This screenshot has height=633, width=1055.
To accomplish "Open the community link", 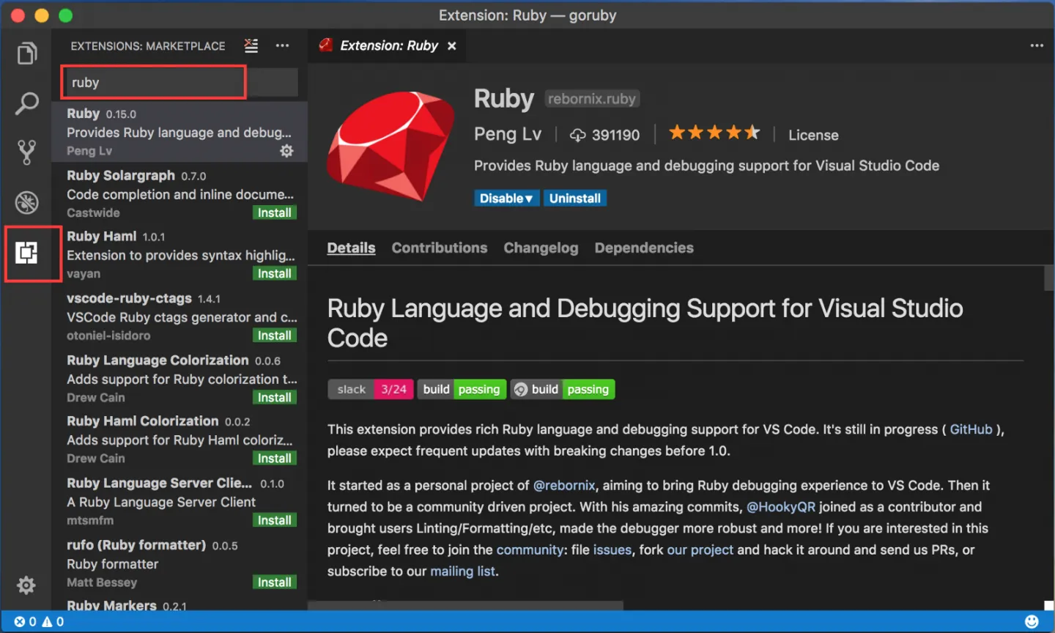I will 530,549.
